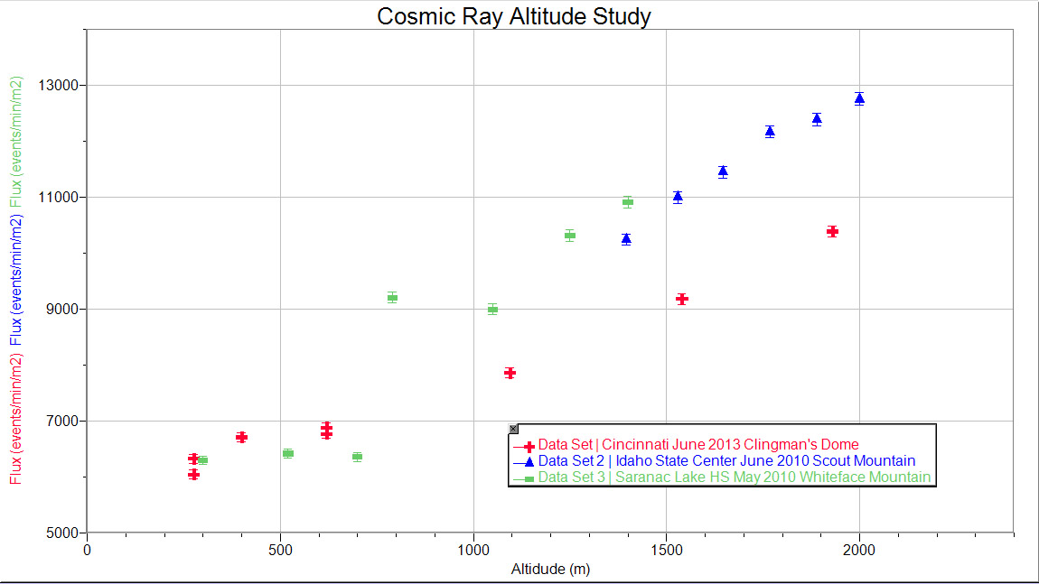1039x584 pixels.
Task: Select the red cross marker in the legend
Action: point(528,443)
